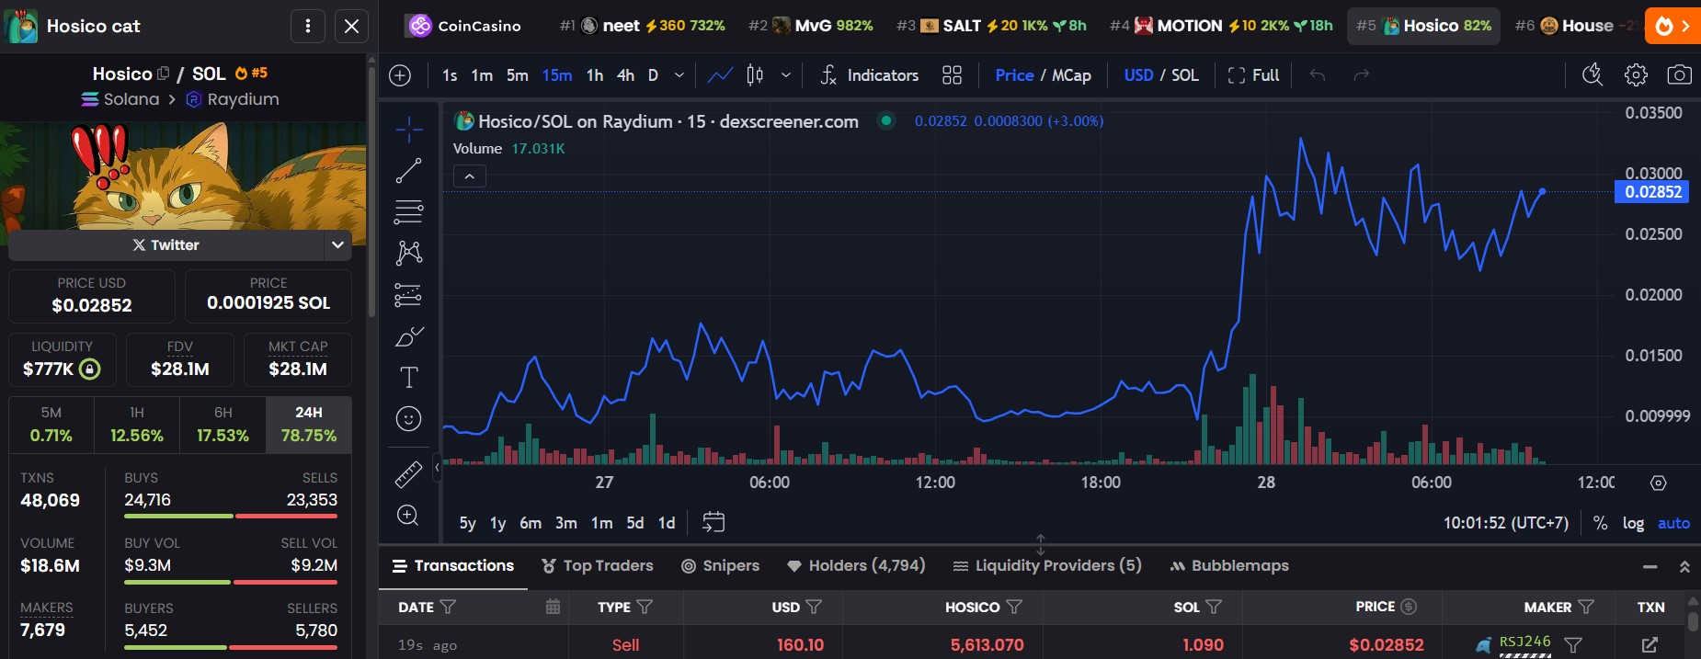
Task: Open the timeframe interval dropdown arrow
Action: (x=679, y=75)
